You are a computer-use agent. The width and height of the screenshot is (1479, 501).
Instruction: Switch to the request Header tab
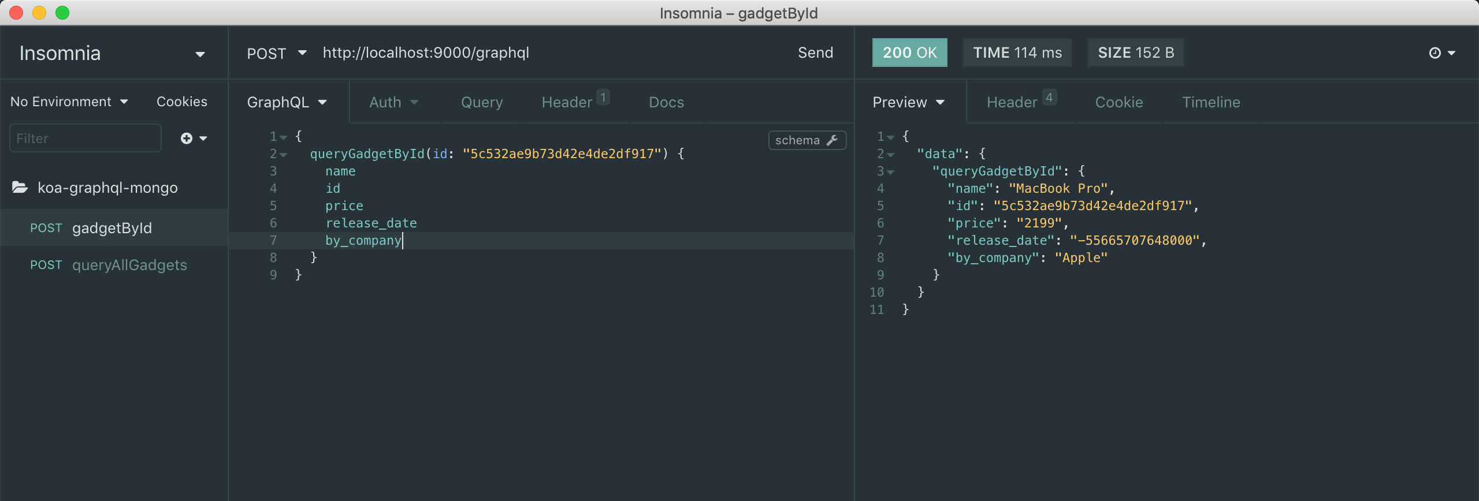[575, 101]
